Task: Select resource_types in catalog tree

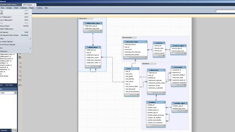Action: 5,65
